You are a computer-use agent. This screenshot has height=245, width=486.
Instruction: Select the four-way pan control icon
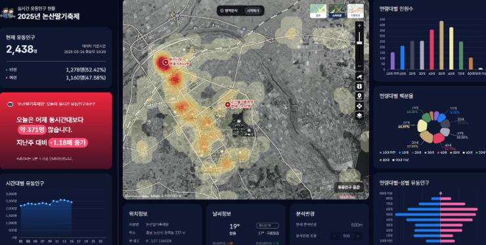coord(359,106)
